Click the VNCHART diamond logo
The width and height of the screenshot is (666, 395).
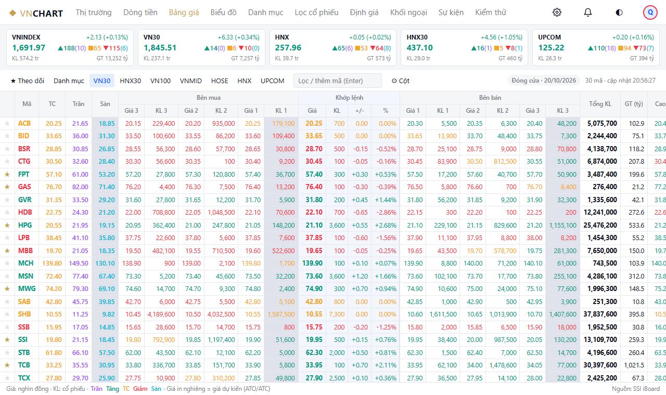point(12,13)
